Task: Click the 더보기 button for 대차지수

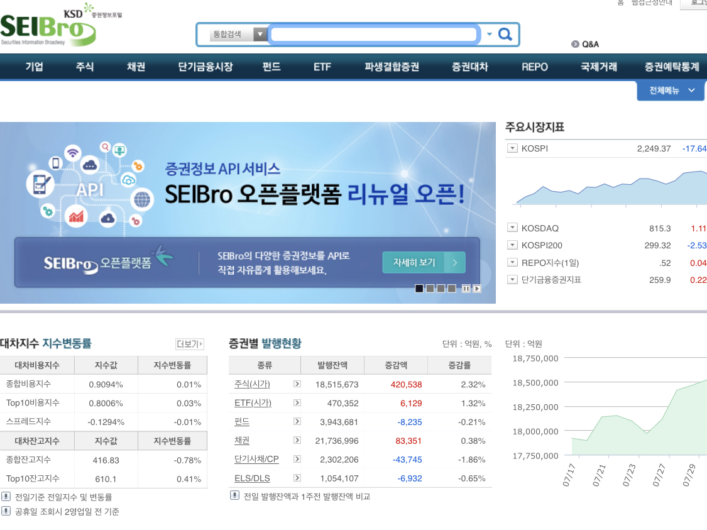Action: click(x=189, y=344)
